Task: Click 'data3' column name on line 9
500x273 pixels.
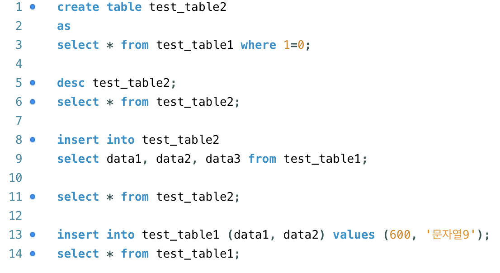Action: pos(223,159)
